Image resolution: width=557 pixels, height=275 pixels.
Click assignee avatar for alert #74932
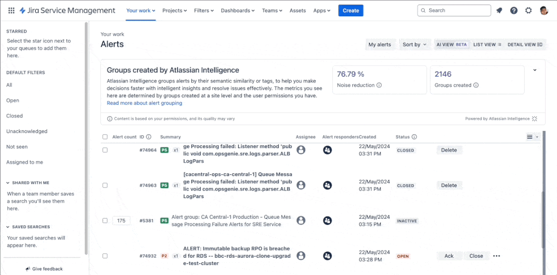(x=301, y=256)
